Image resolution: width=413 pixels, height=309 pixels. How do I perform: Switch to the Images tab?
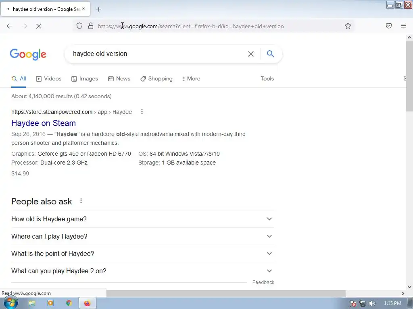coord(85,78)
